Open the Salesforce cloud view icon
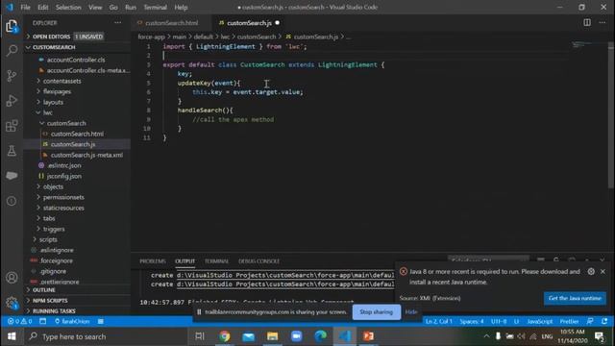The width and height of the screenshot is (615, 346). coord(12,175)
